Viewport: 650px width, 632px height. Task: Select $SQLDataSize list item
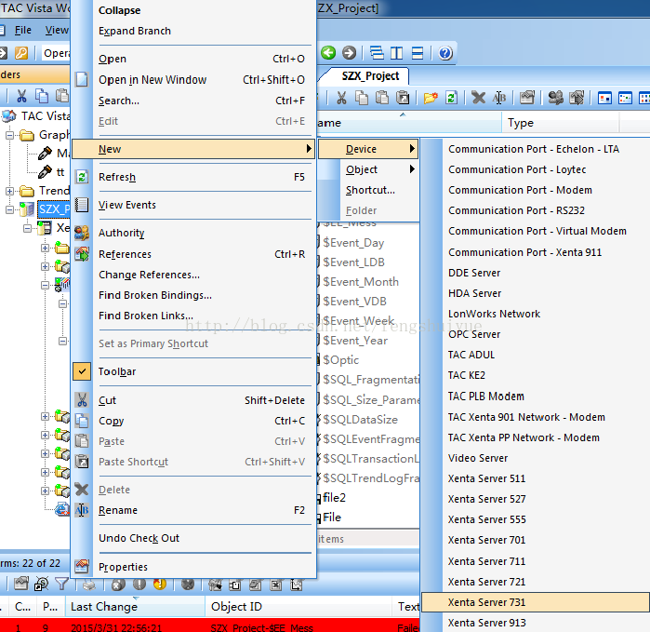point(360,419)
